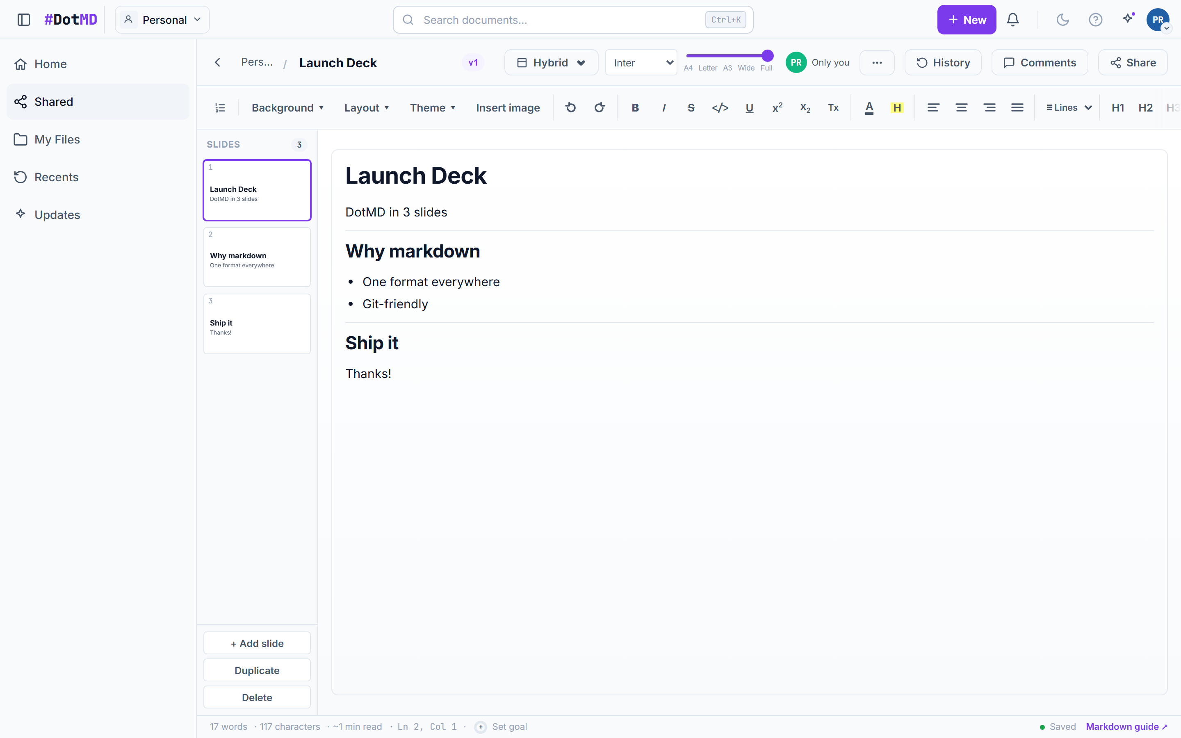The width and height of the screenshot is (1181, 738).
Task: Justify text alignment
Action: pos(1017,107)
